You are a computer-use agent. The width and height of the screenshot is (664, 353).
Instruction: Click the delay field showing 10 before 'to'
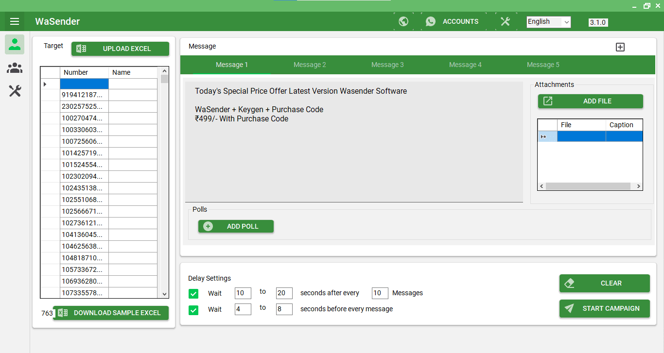[243, 293]
